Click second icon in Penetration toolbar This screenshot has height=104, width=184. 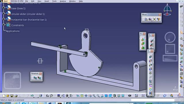(x=39, y=78)
